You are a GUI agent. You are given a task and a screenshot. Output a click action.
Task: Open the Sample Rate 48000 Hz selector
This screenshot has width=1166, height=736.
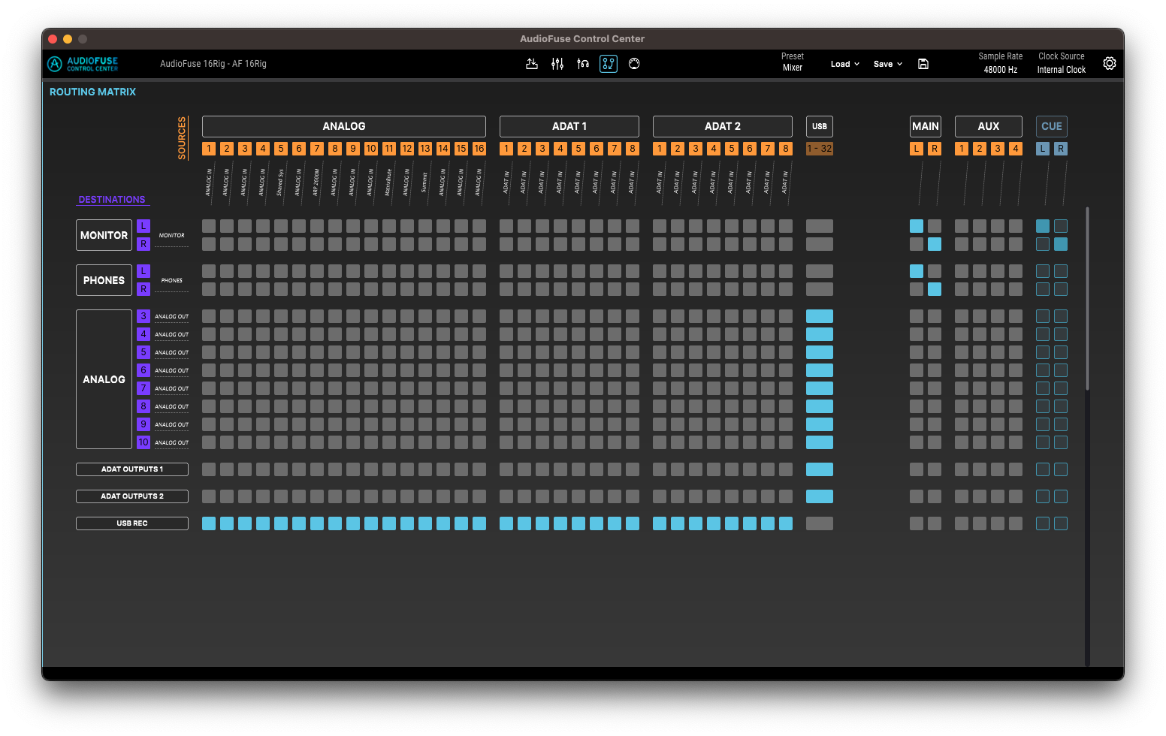click(x=1001, y=63)
